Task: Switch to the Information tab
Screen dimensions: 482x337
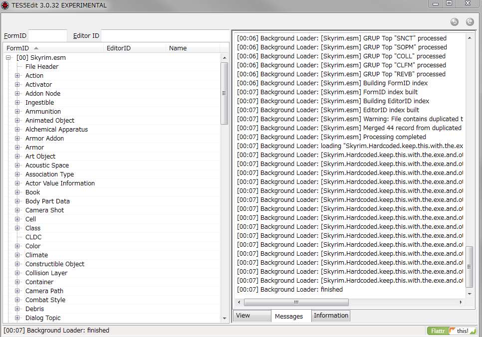Action: pos(331,316)
